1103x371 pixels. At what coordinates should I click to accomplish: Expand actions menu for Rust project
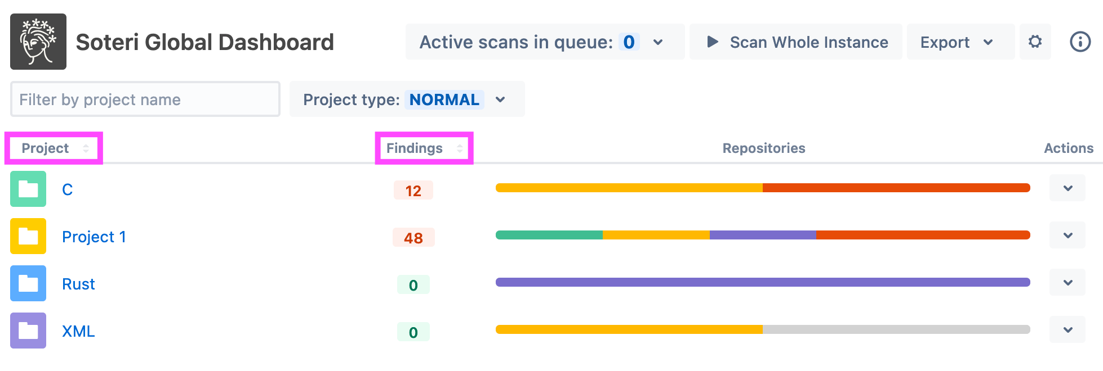point(1068,283)
